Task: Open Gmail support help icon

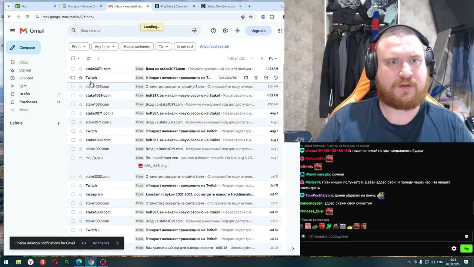Action: pyautogui.click(x=213, y=31)
